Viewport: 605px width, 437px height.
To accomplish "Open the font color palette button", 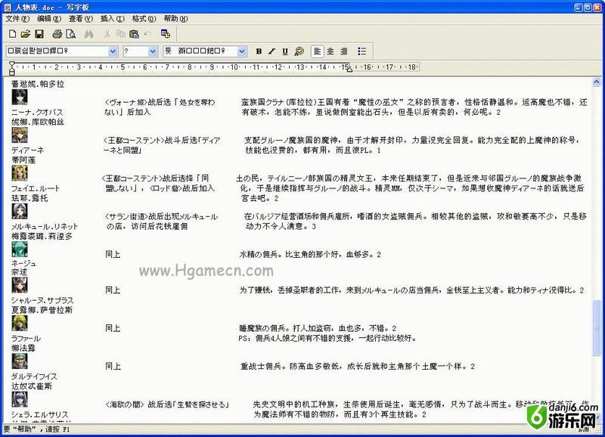I will click(299, 51).
